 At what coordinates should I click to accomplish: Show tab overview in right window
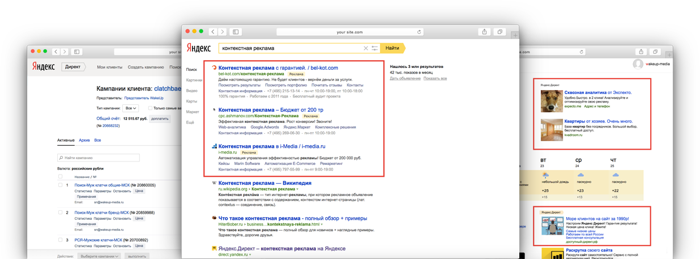coord(656,52)
